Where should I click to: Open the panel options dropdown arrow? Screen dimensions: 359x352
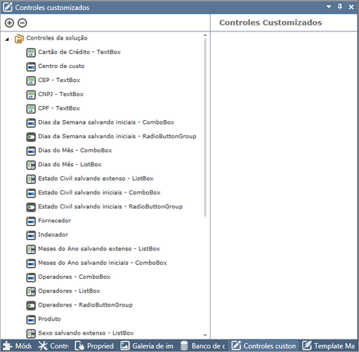pyautogui.click(x=329, y=7)
